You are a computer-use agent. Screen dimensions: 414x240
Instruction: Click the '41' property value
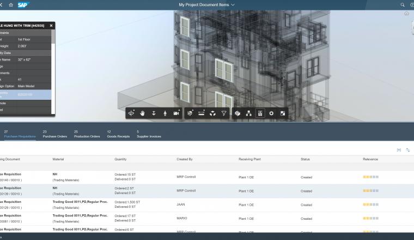tap(20, 80)
